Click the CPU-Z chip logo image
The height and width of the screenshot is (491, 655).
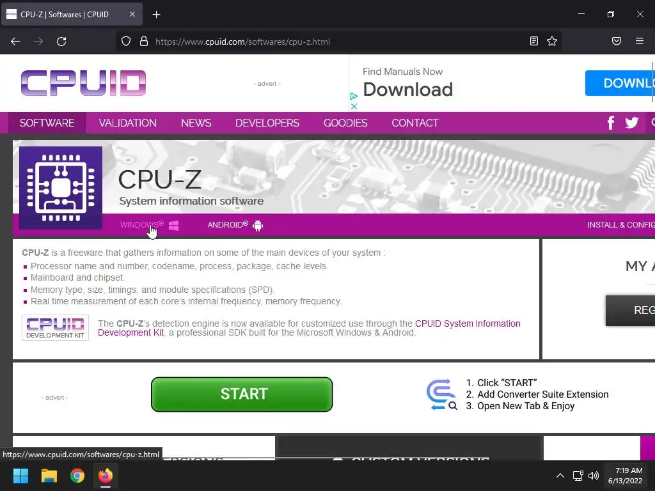coord(61,188)
